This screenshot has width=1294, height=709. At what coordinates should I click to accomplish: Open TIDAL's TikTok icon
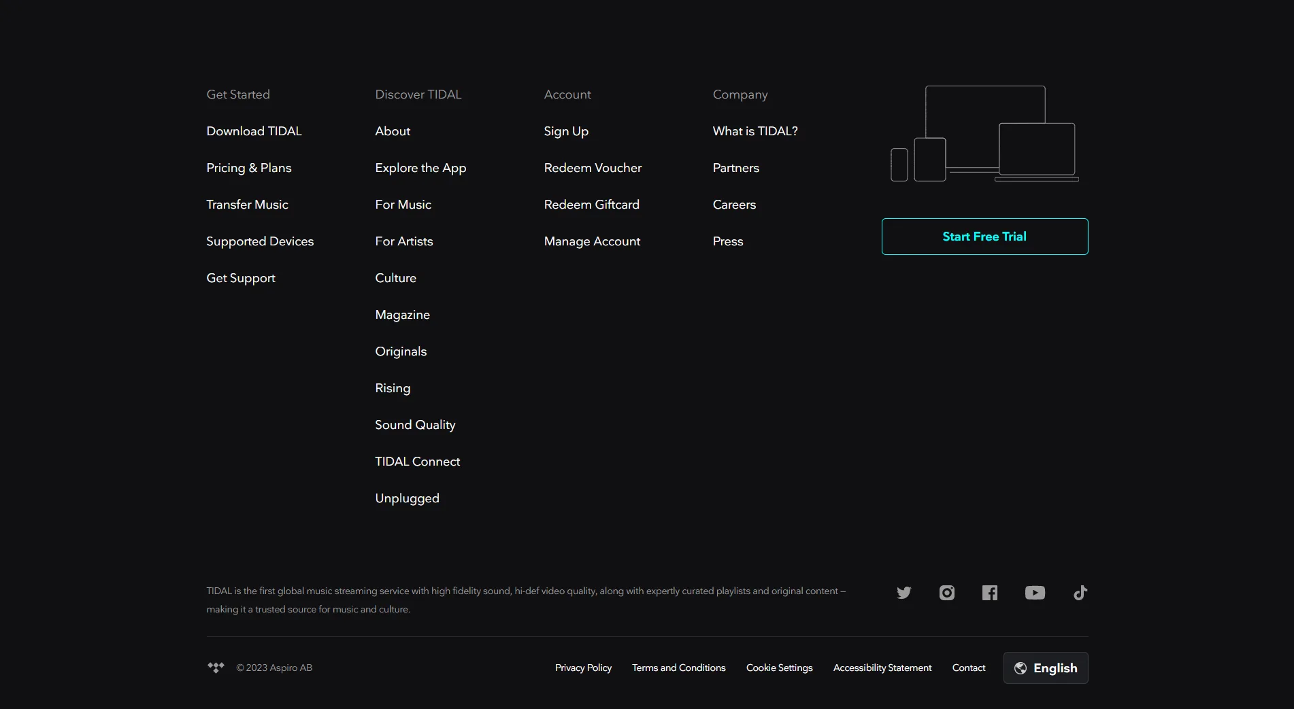1080,593
